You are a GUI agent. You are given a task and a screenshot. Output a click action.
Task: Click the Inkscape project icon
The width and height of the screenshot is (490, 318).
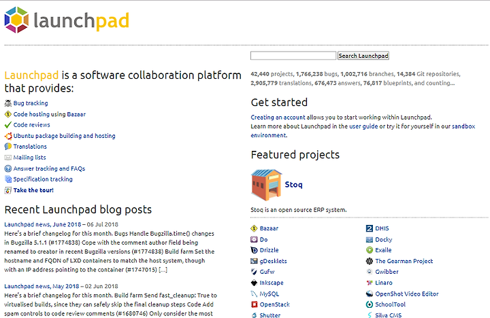tap(254, 283)
